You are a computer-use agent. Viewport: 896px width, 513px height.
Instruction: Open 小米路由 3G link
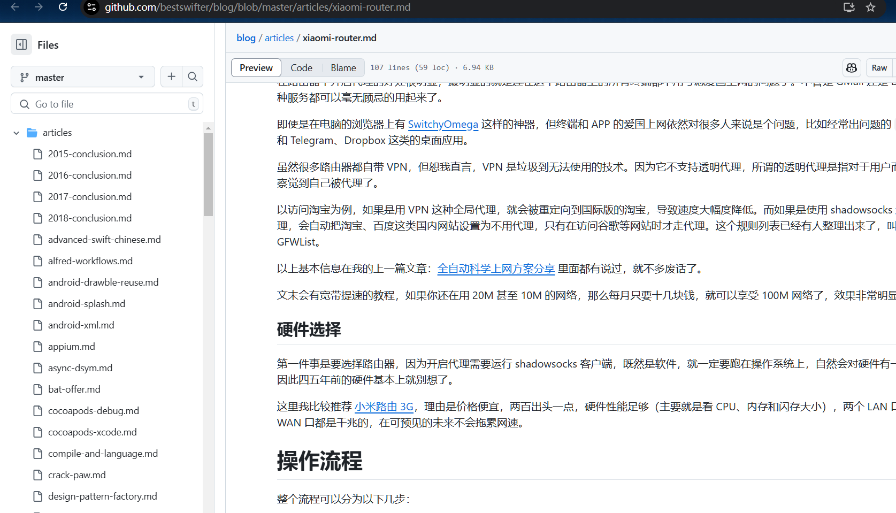[x=384, y=407]
